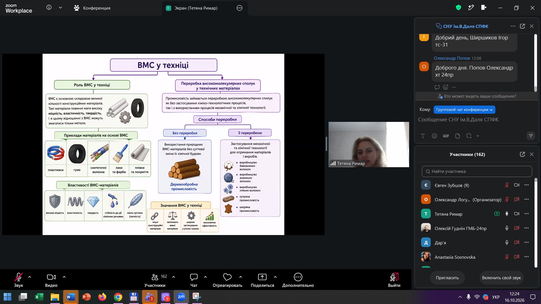Image resolution: width=541 pixels, height=304 pixels.
Task: Open the Групповой чат конференции recipient dropdown
Action: tap(464, 110)
